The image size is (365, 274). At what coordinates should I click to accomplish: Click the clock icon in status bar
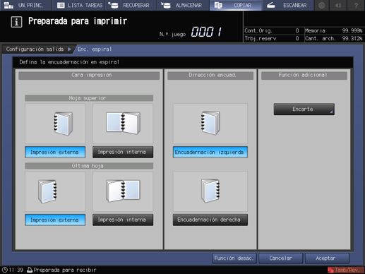[x=5, y=270]
